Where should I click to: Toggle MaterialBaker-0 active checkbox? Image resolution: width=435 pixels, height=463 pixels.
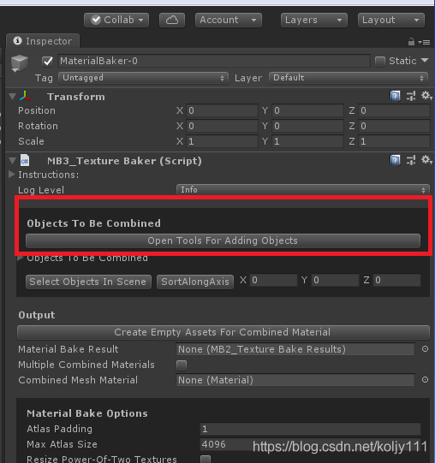47,62
